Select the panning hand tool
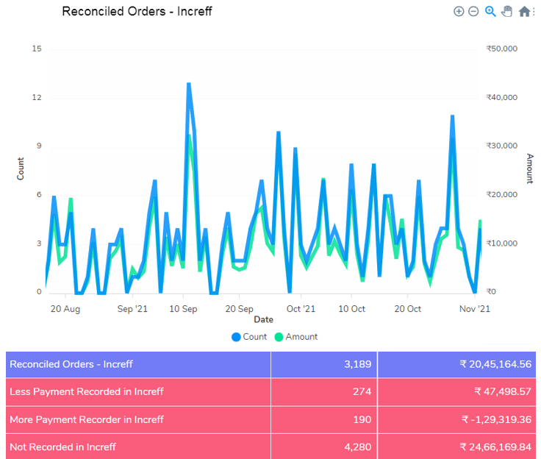This screenshot has width=541, height=459. click(x=507, y=11)
